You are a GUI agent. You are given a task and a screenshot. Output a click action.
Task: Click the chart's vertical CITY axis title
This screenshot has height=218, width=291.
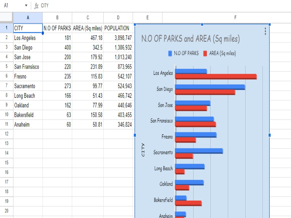click(143, 150)
